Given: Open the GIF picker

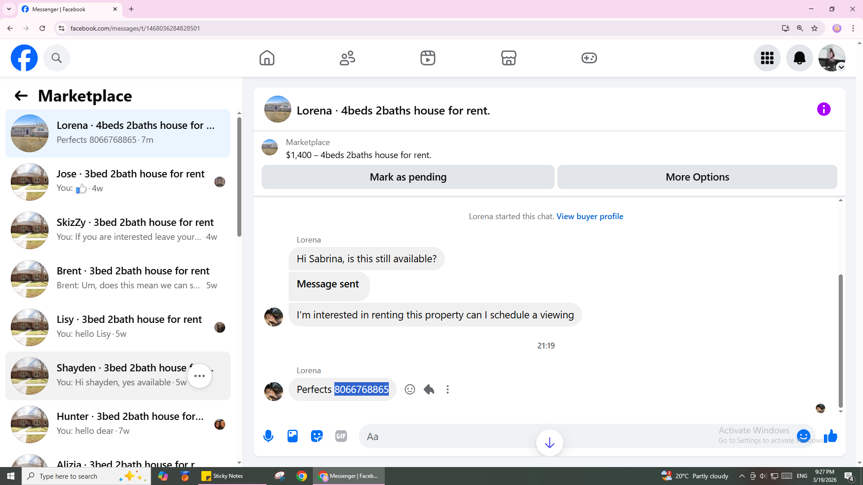Looking at the screenshot, I should pos(341,436).
